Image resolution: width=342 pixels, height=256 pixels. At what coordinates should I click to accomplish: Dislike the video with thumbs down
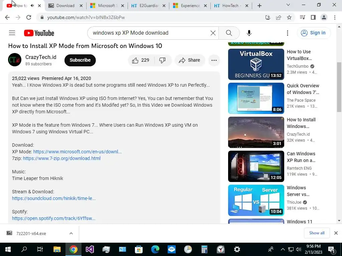point(163,60)
